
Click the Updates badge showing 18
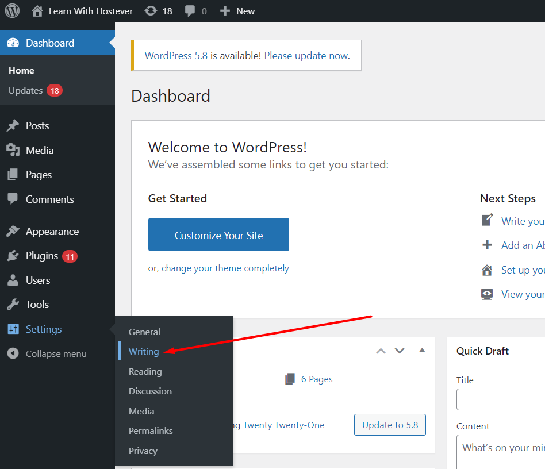coord(55,91)
